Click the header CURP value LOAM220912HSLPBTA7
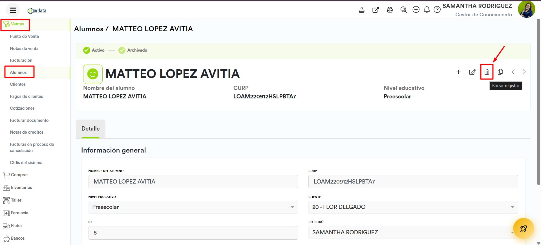 click(x=265, y=96)
